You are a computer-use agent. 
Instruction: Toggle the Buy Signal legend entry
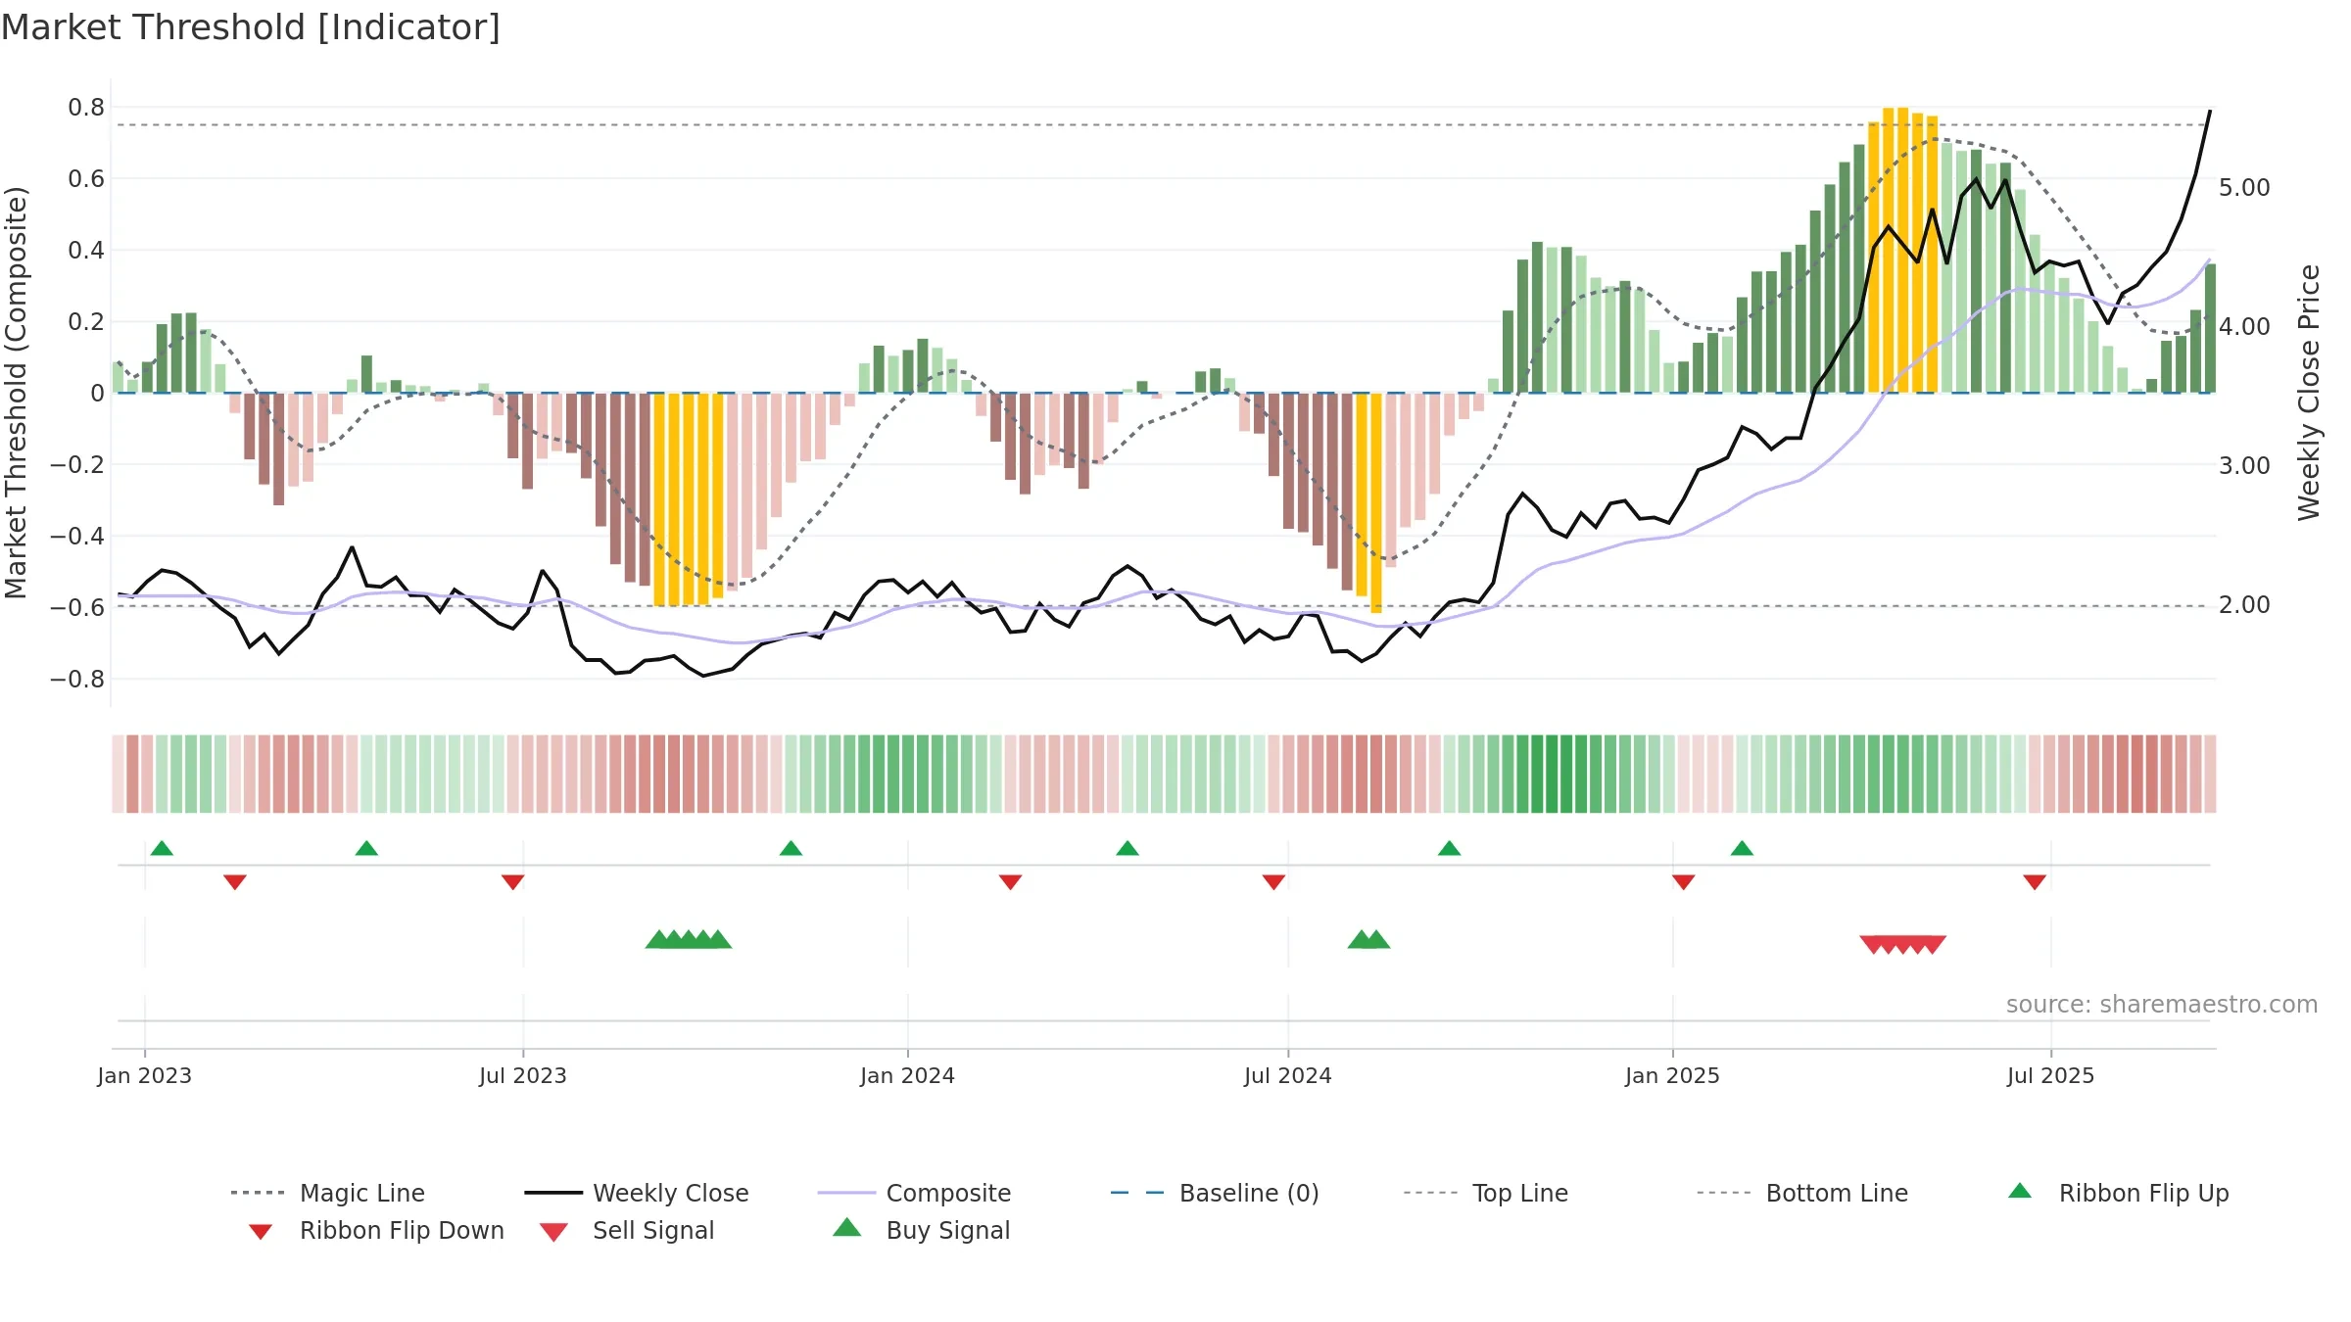(x=921, y=1230)
